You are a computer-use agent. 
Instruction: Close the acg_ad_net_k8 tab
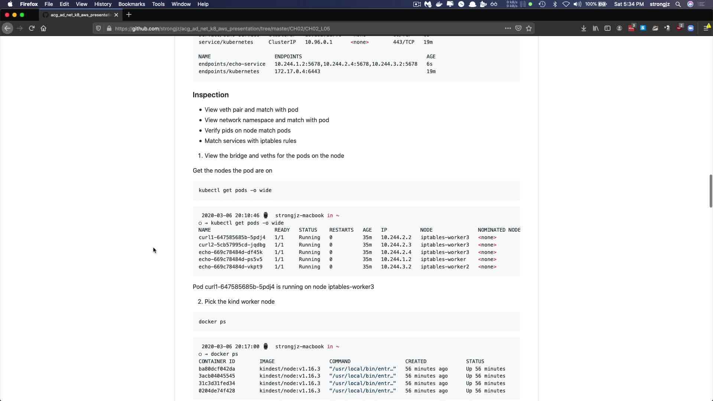116,15
